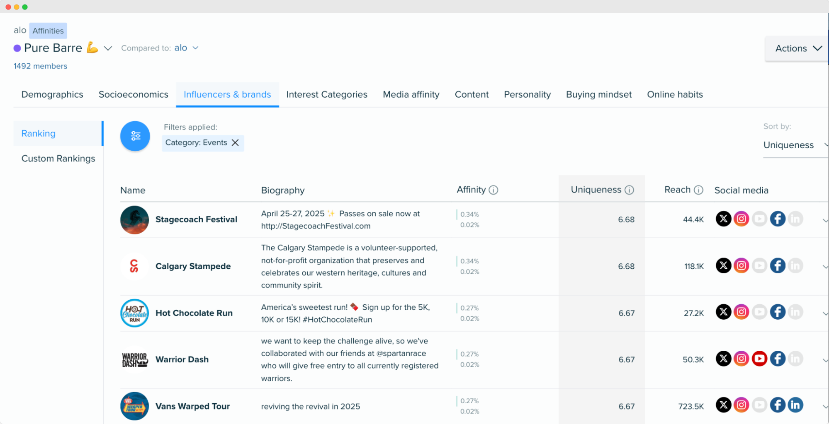Switch to the Demographics tab
This screenshot has width=829, height=424.
pos(52,94)
